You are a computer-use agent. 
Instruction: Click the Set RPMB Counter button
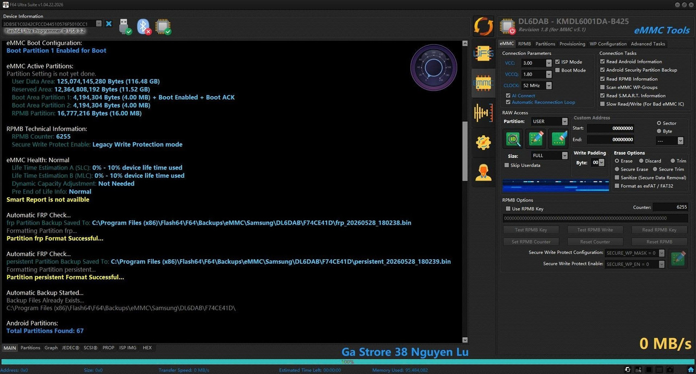coord(531,242)
